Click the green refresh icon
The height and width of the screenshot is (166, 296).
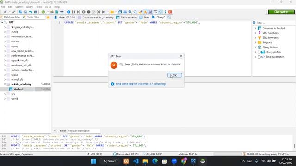(43, 12)
